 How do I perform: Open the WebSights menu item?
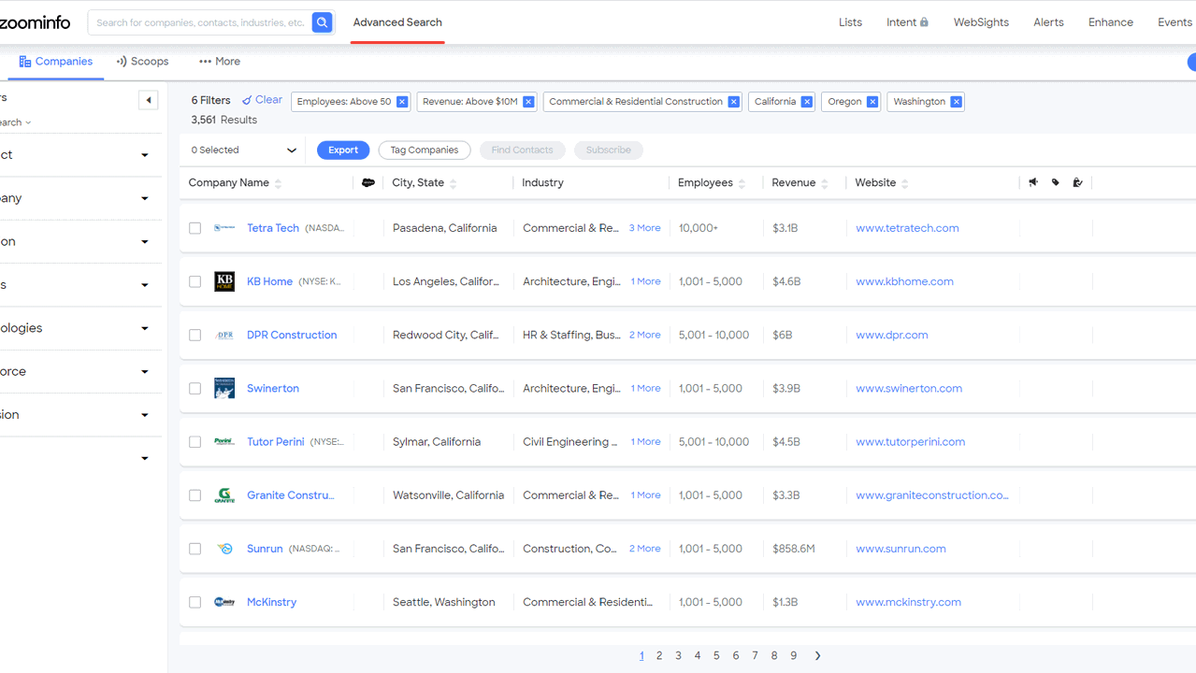tap(981, 22)
